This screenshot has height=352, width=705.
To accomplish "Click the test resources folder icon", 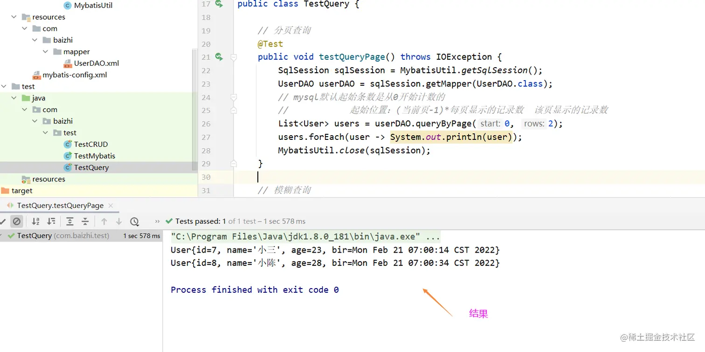I will [26, 179].
